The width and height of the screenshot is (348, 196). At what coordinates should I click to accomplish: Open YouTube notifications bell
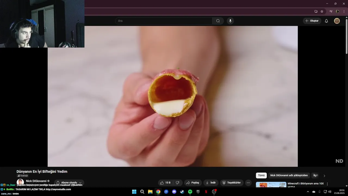[x=327, y=21]
